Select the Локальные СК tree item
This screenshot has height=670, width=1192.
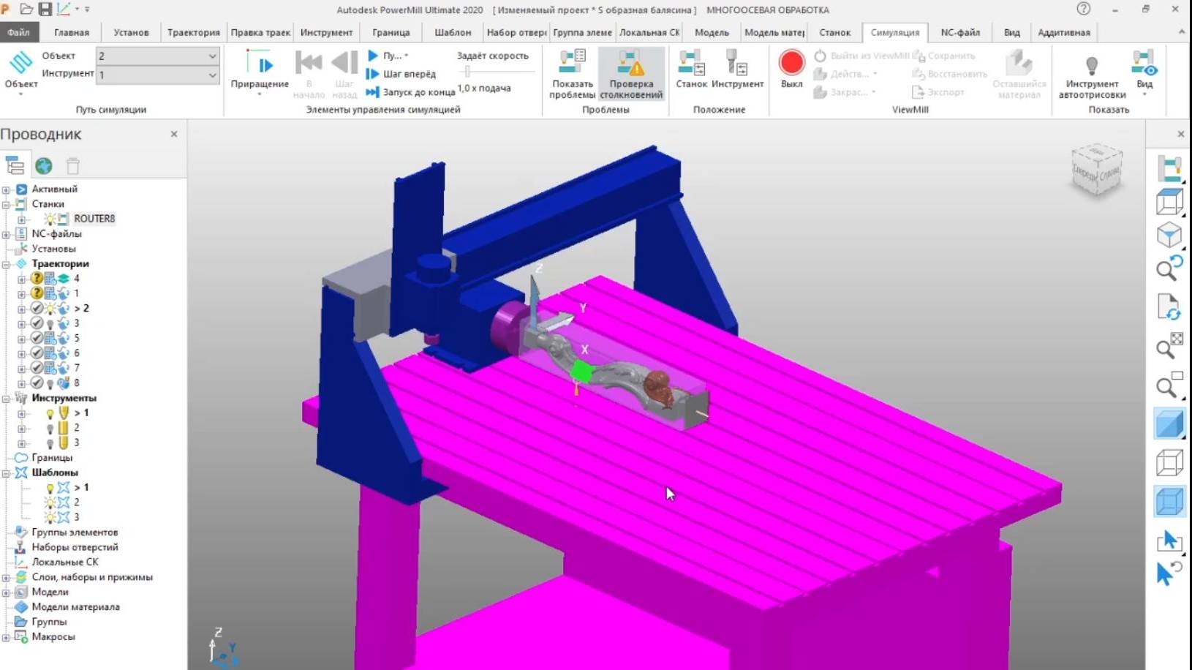pos(65,562)
